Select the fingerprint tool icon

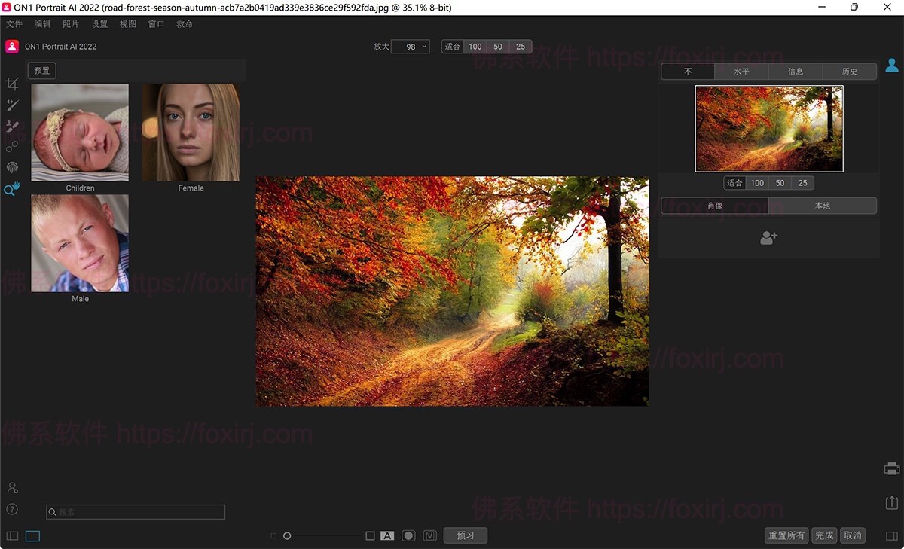(x=12, y=167)
